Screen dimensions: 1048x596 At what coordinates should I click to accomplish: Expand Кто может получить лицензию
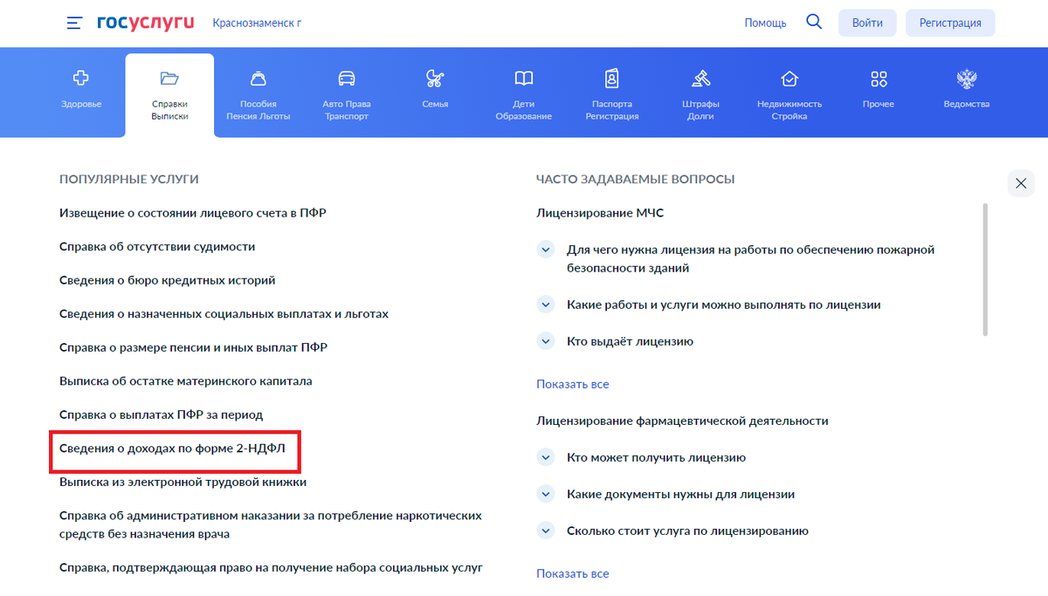coord(545,456)
